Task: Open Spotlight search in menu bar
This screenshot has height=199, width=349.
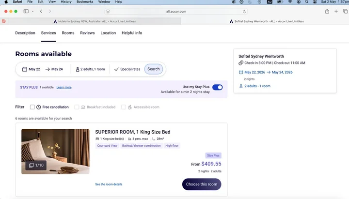Action: click(307, 2)
